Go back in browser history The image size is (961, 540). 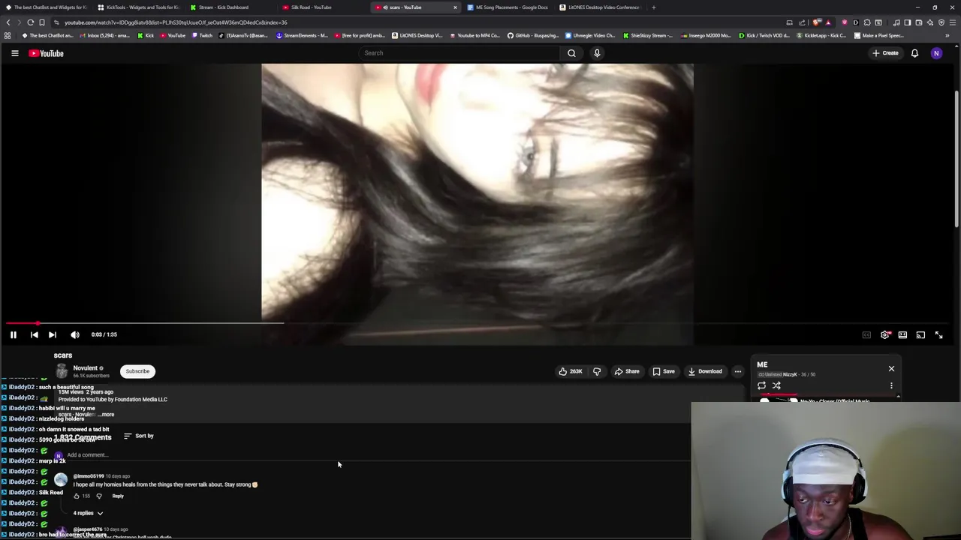[8, 22]
